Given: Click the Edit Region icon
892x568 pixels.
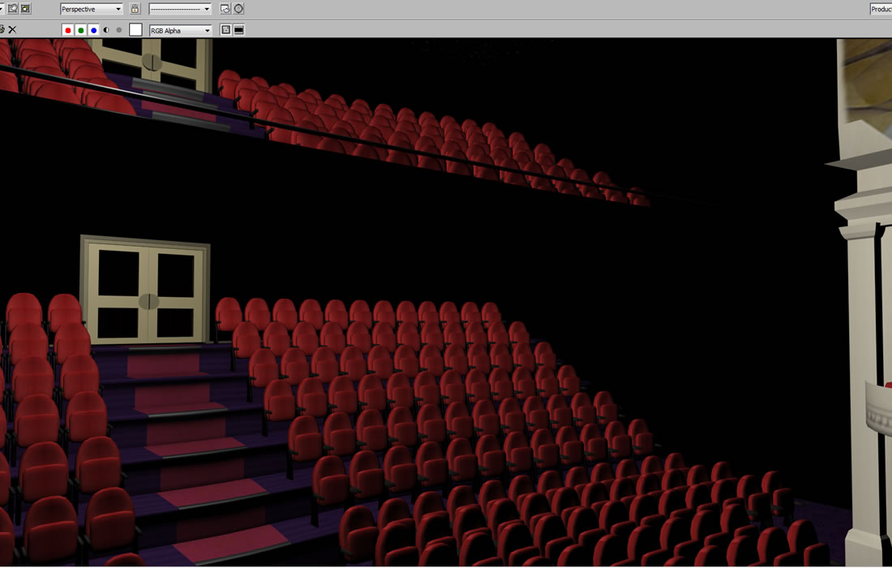Looking at the screenshot, I should pos(13,9).
